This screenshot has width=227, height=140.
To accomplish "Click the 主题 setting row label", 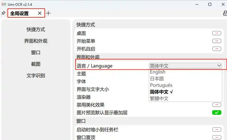I will pos(81,74).
